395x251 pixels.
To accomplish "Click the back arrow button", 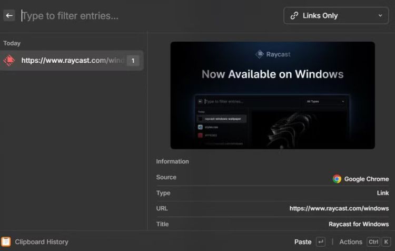I will point(9,16).
